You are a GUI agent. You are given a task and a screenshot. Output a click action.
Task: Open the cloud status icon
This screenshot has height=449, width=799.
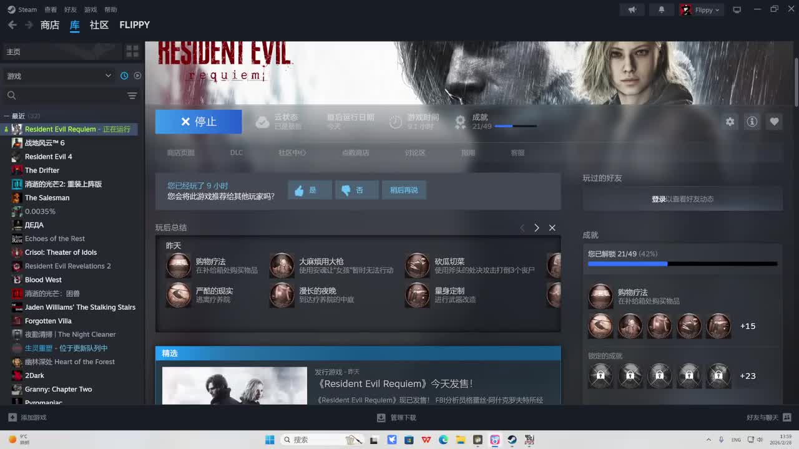click(x=263, y=122)
